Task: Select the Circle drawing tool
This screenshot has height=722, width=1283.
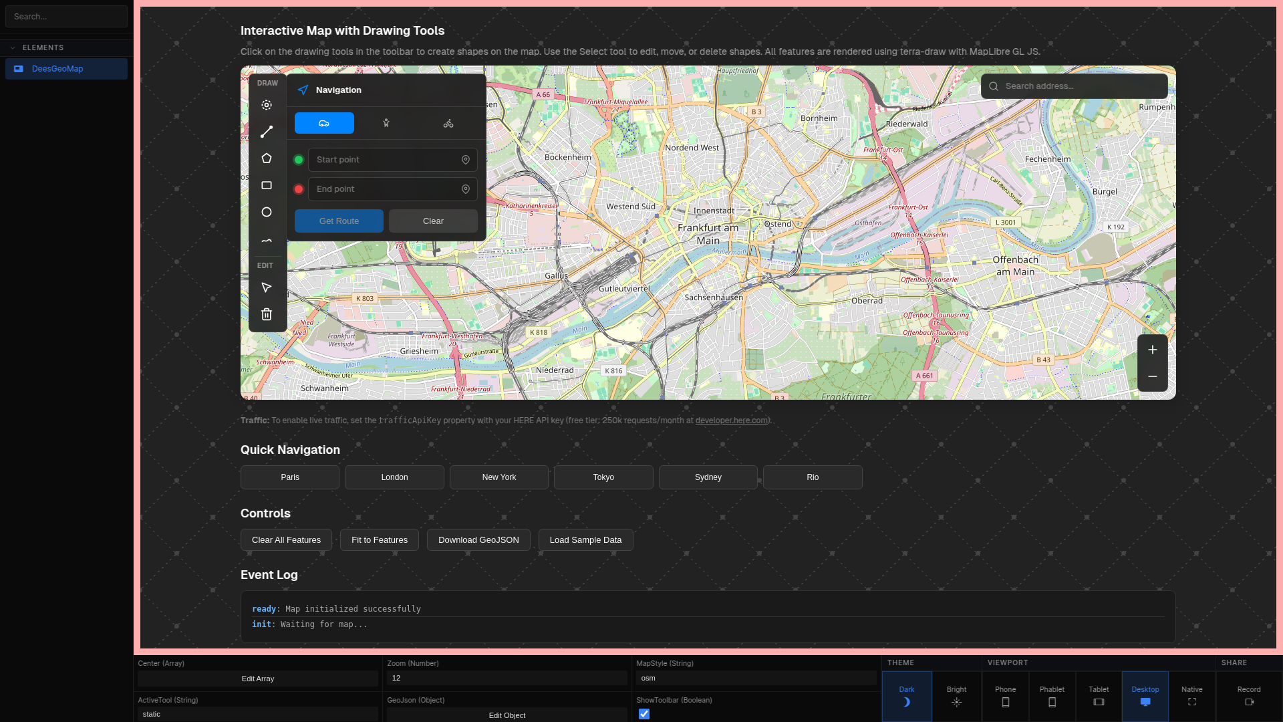Action: tap(267, 212)
